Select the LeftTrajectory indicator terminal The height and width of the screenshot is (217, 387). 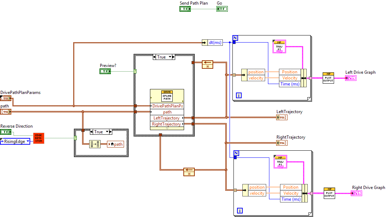coord(281,117)
